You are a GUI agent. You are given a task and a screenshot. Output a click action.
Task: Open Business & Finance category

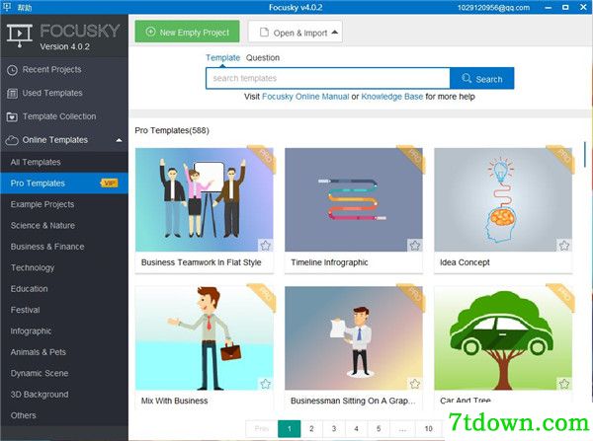point(64,247)
